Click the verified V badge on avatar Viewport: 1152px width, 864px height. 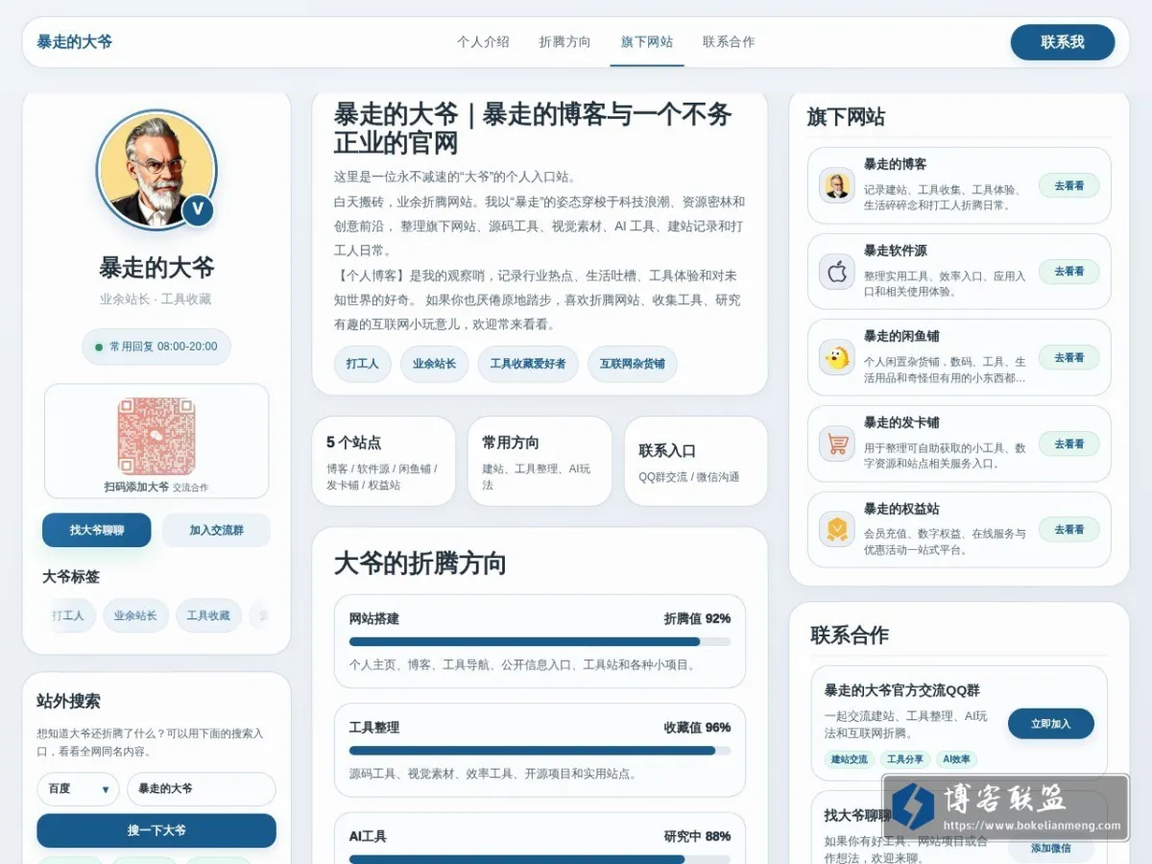click(198, 210)
